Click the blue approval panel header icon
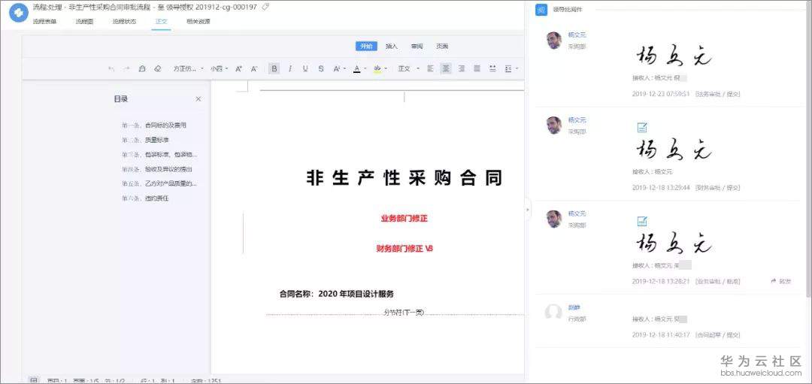 pos(541,10)
